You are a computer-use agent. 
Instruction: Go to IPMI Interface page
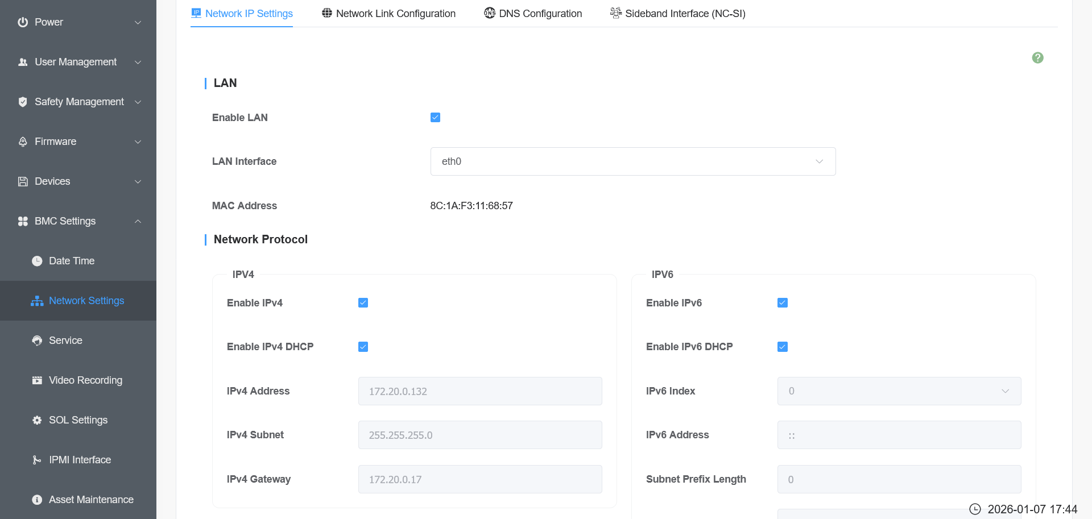click(80, 460)
